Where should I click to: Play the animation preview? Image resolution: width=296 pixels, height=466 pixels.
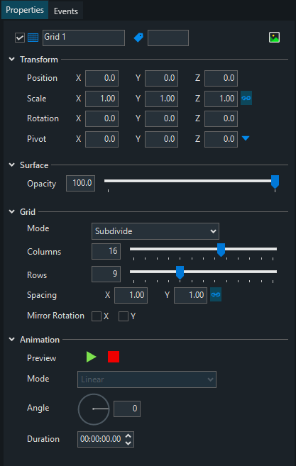pos(92,357)
